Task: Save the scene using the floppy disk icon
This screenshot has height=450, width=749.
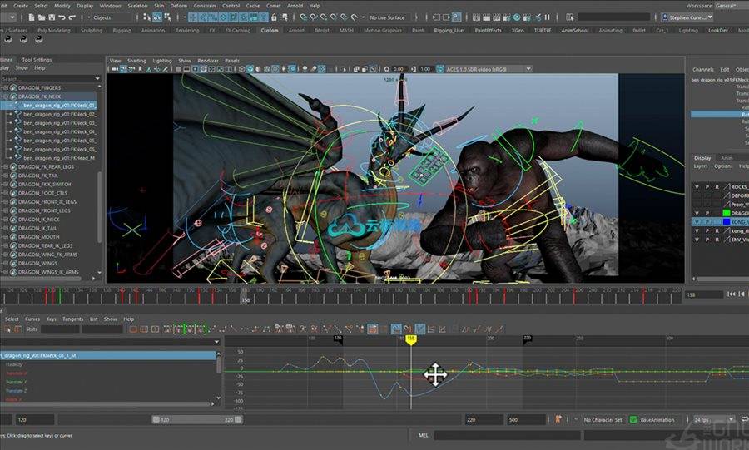Action: [52, 17]
